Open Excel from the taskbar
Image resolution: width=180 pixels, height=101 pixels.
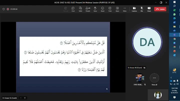tap(174, 10)
